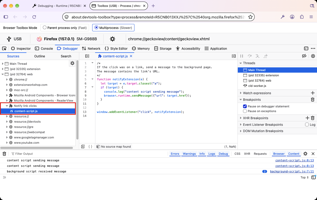Expand the extensionworkshop.com source node
Screen dimensions: 317x200
point(7,85)
